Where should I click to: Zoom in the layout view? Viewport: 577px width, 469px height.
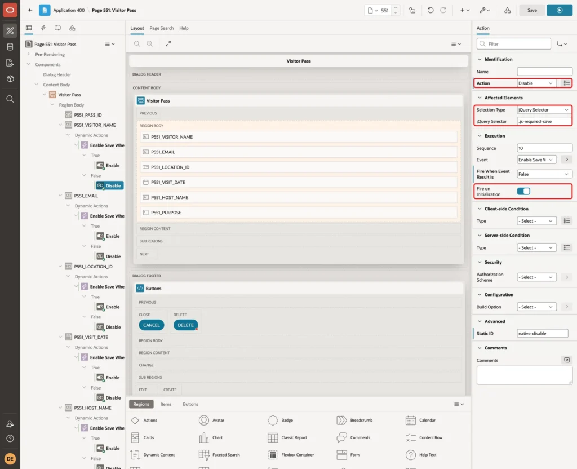[149, 44]
